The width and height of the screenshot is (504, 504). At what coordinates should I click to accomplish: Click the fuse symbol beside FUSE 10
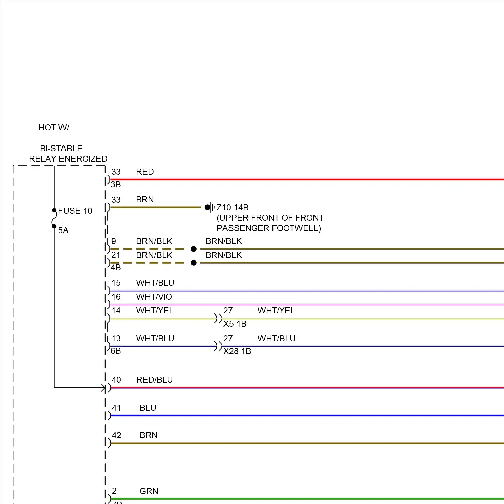pos(54,218)
